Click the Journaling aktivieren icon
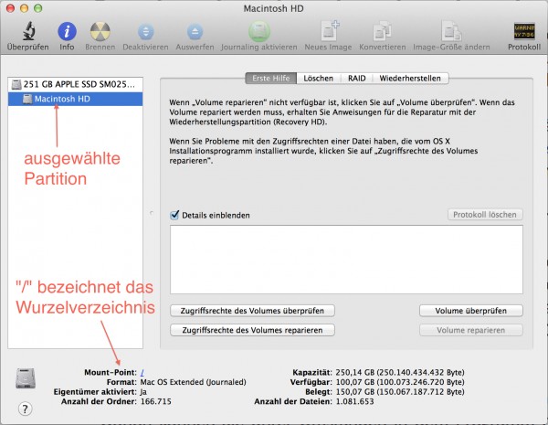Image resolution: width=548 pixels, height=425 pixels. [259, 31]
